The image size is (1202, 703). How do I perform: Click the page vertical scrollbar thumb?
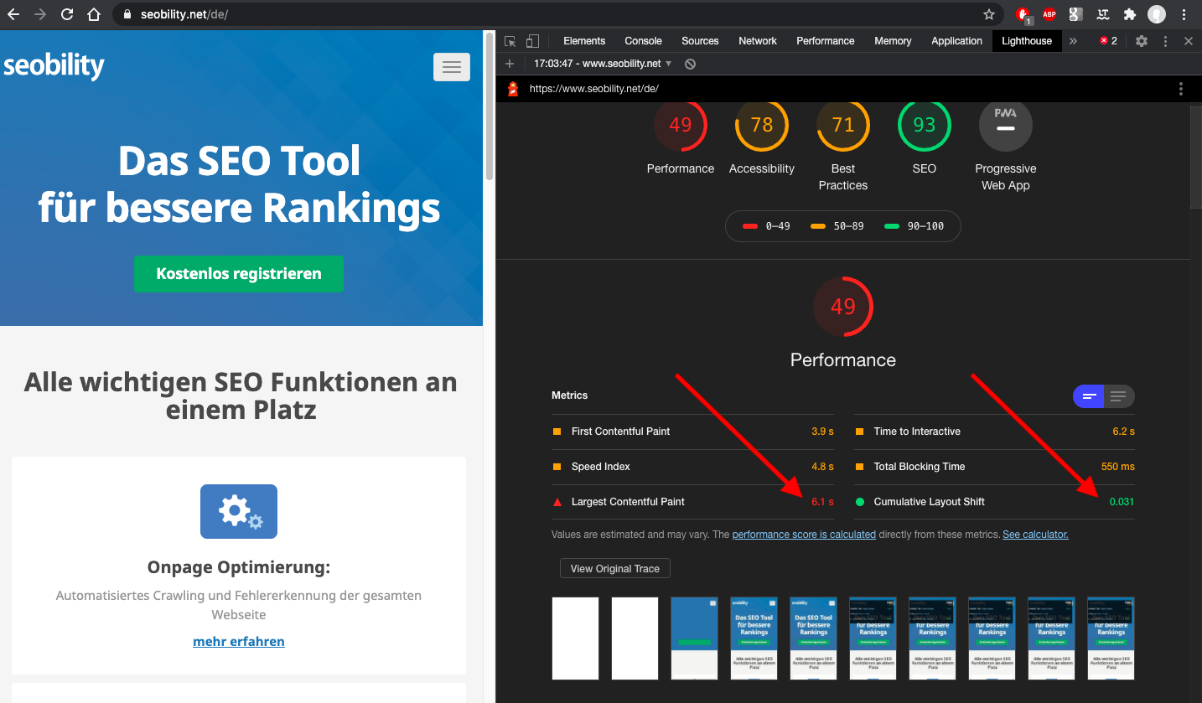tap(490, 105)
